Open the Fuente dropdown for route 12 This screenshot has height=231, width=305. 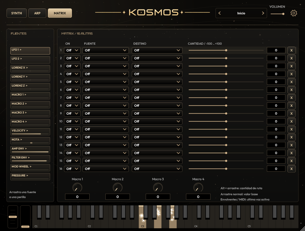click(x=106, y=137)
